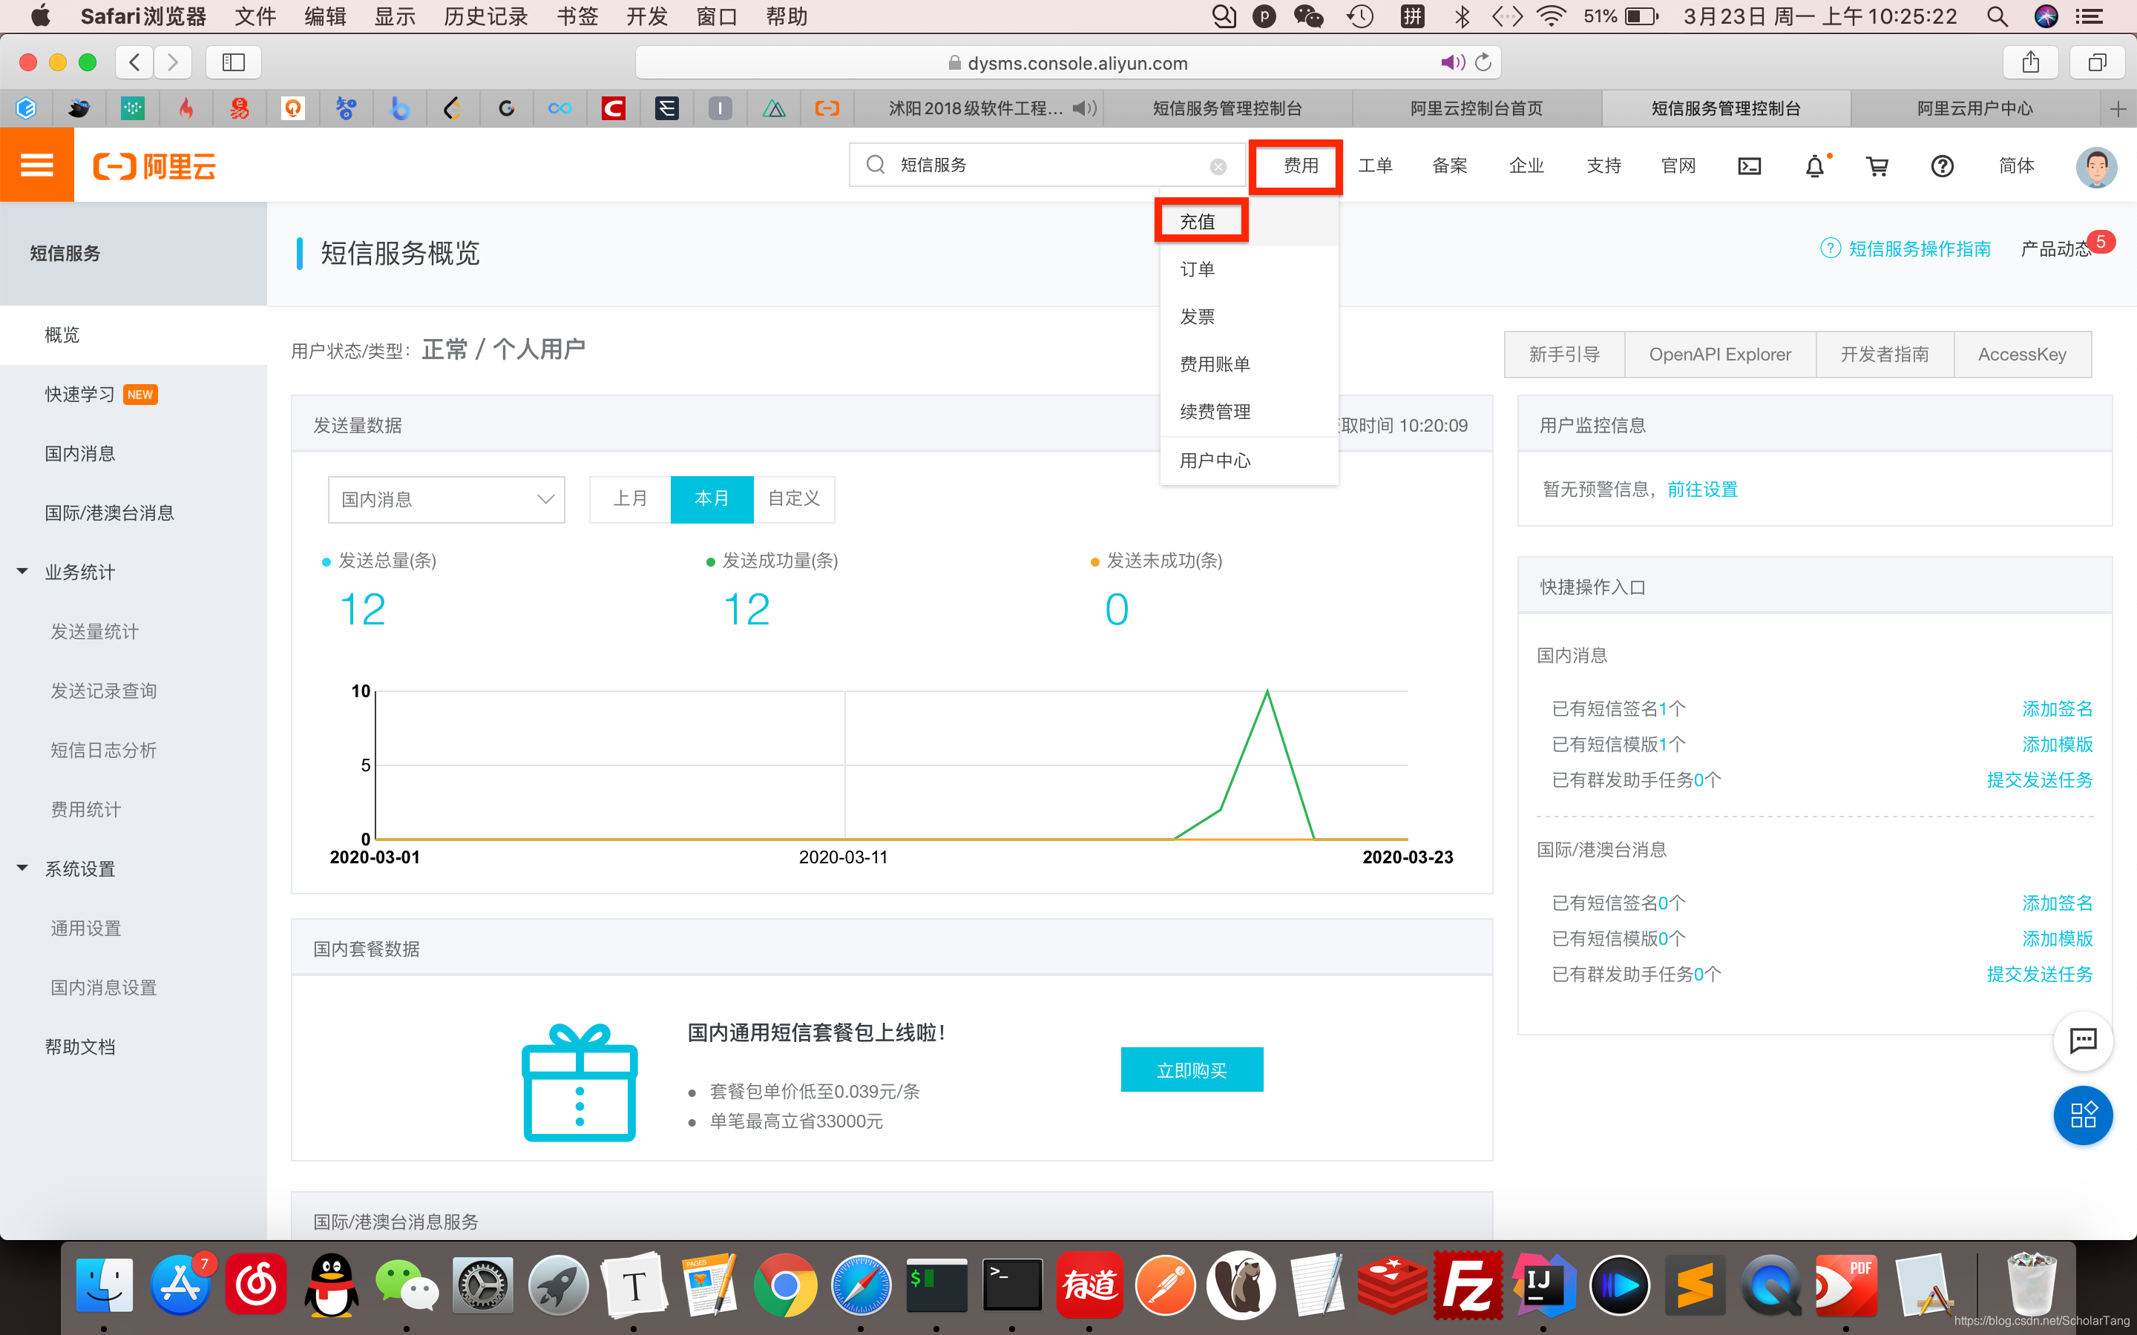The width and height of the screenshot is (2137, 1335).
Task: Open the shopping cart icon
Action: click(1877, 166)
